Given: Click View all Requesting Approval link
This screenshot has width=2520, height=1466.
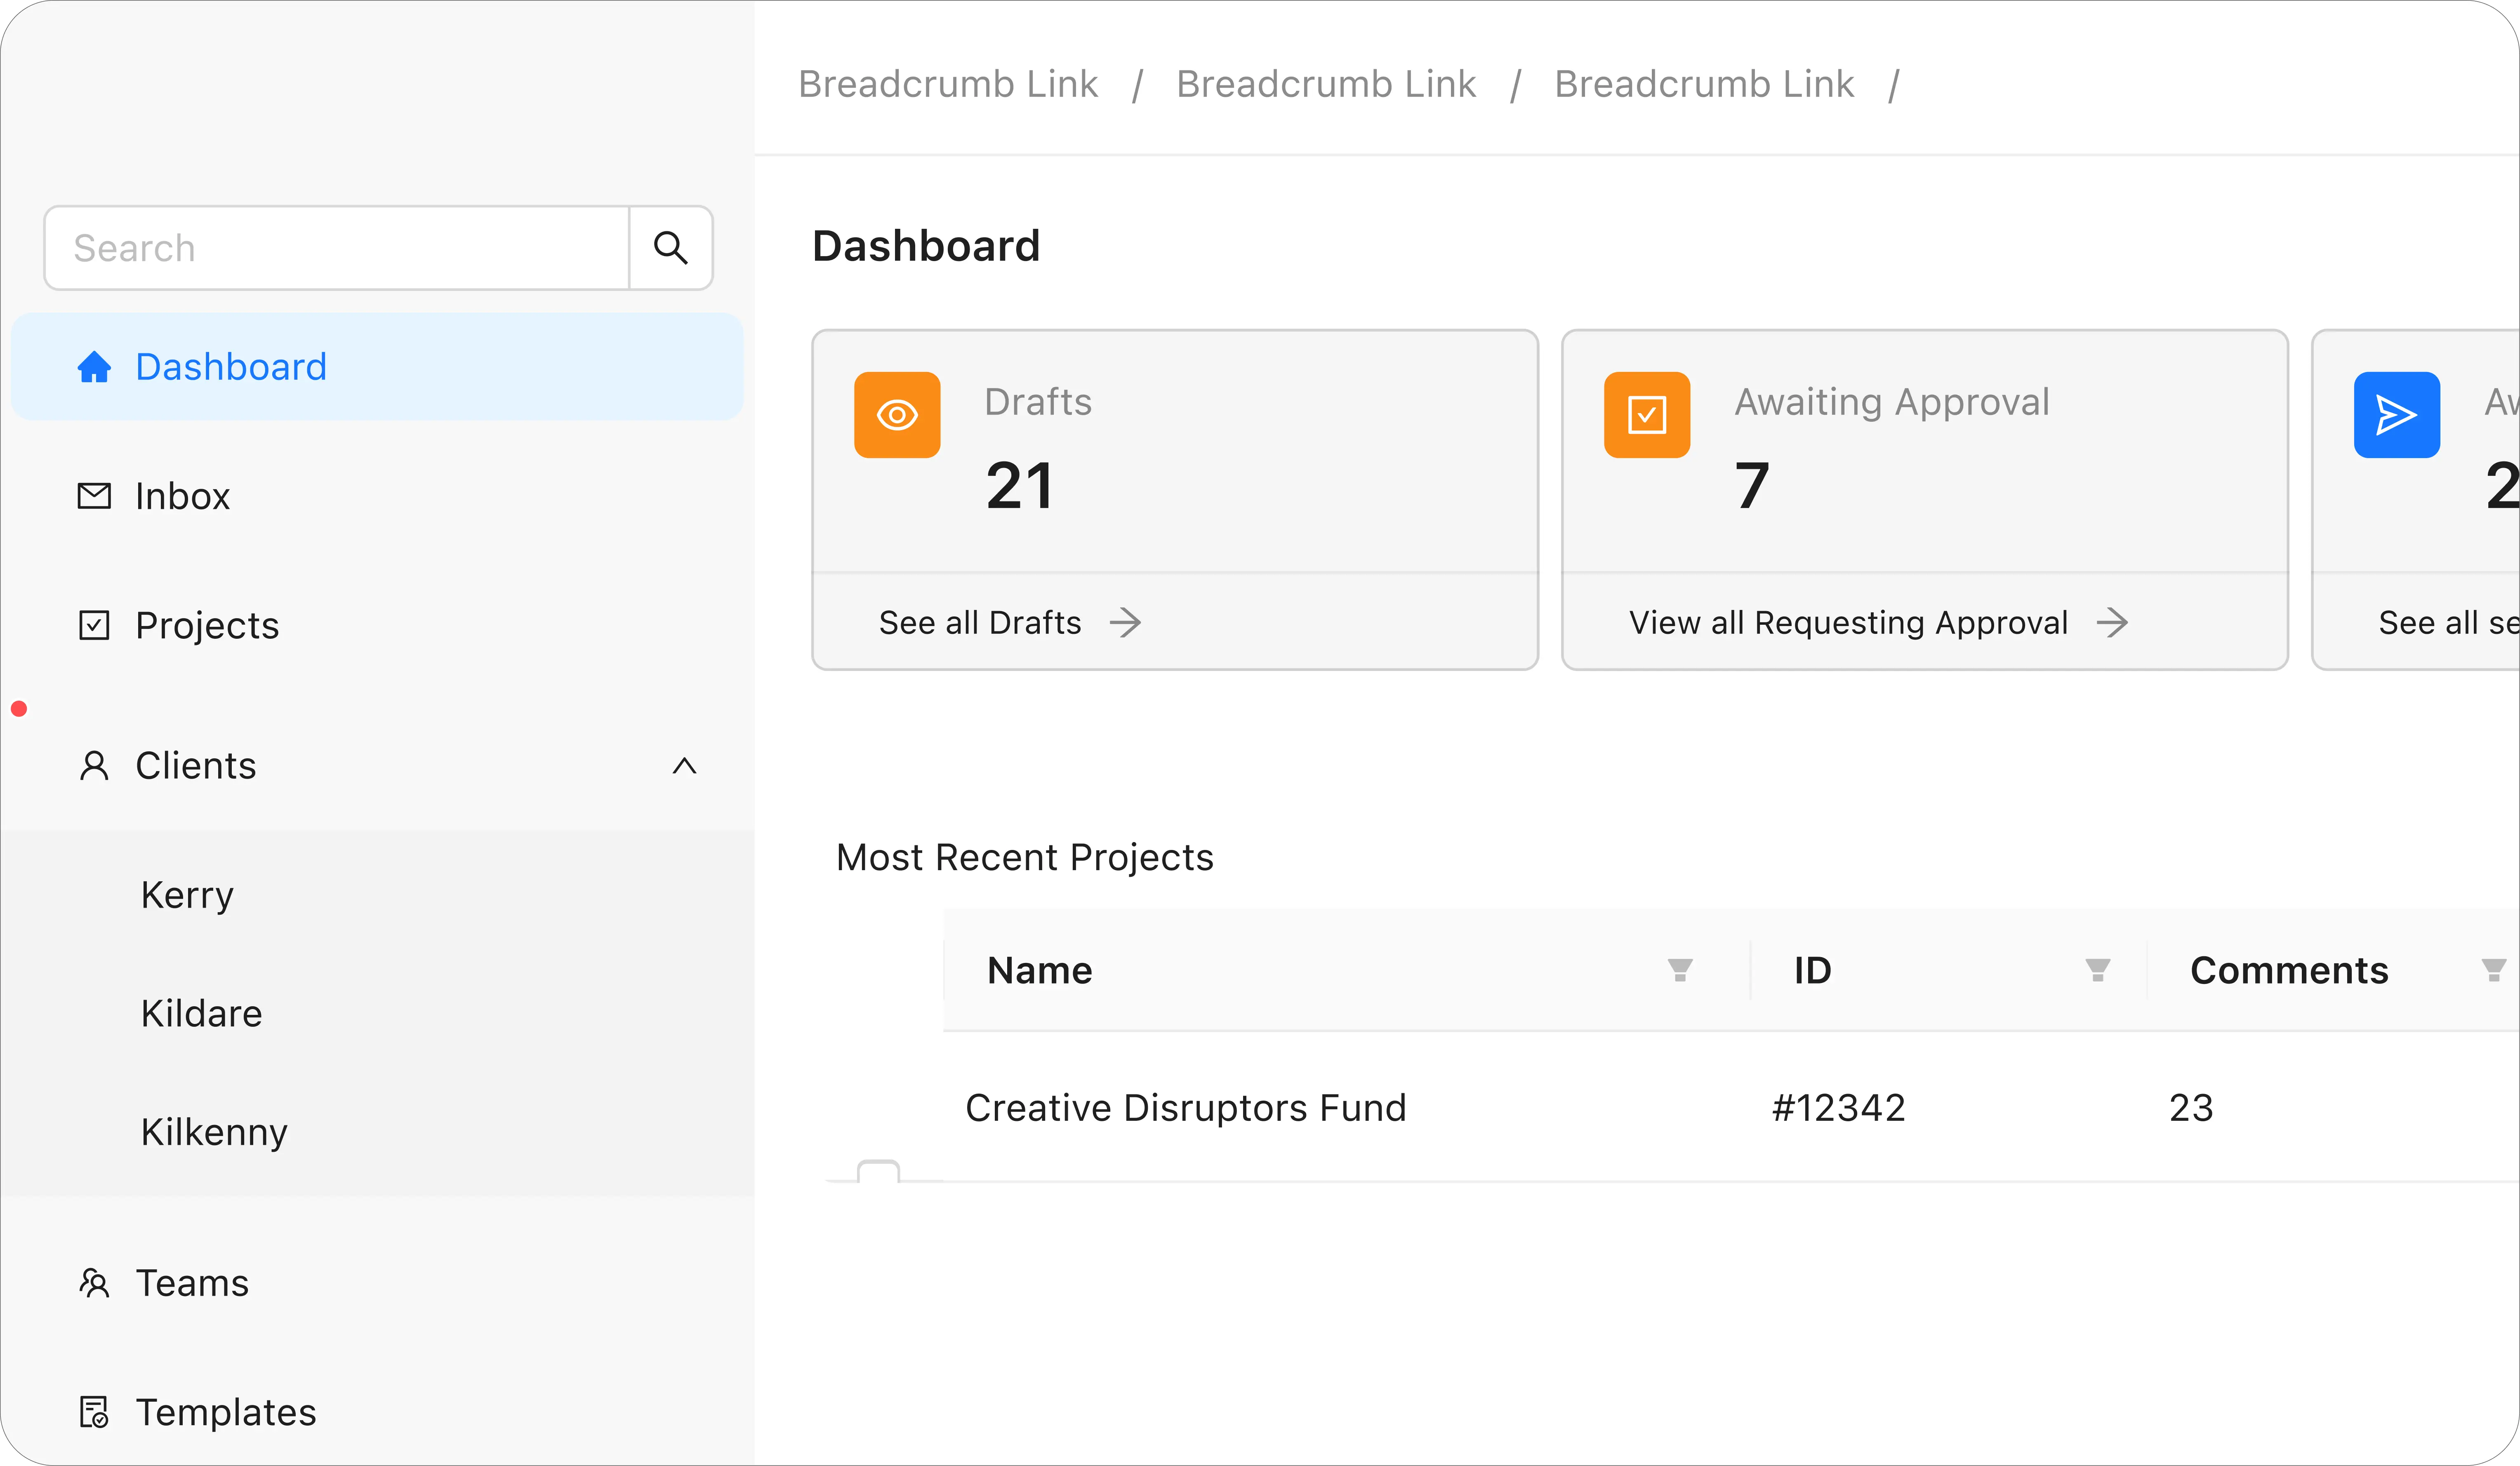Looking at the screenshot, I should 1848,623.
